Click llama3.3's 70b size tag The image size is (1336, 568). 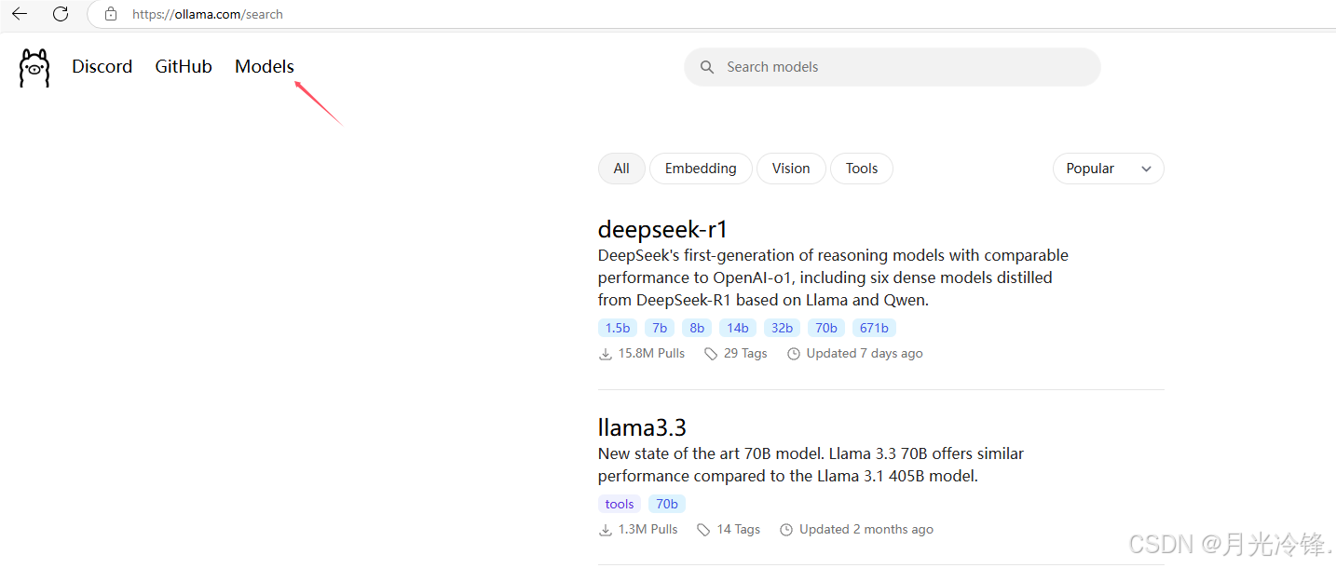[667, 504]
